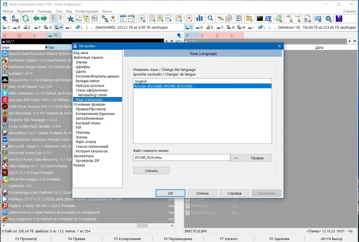Click the F8 Удаление function button
This screenshot has height=242, width=359.
[x=279, y=239]
